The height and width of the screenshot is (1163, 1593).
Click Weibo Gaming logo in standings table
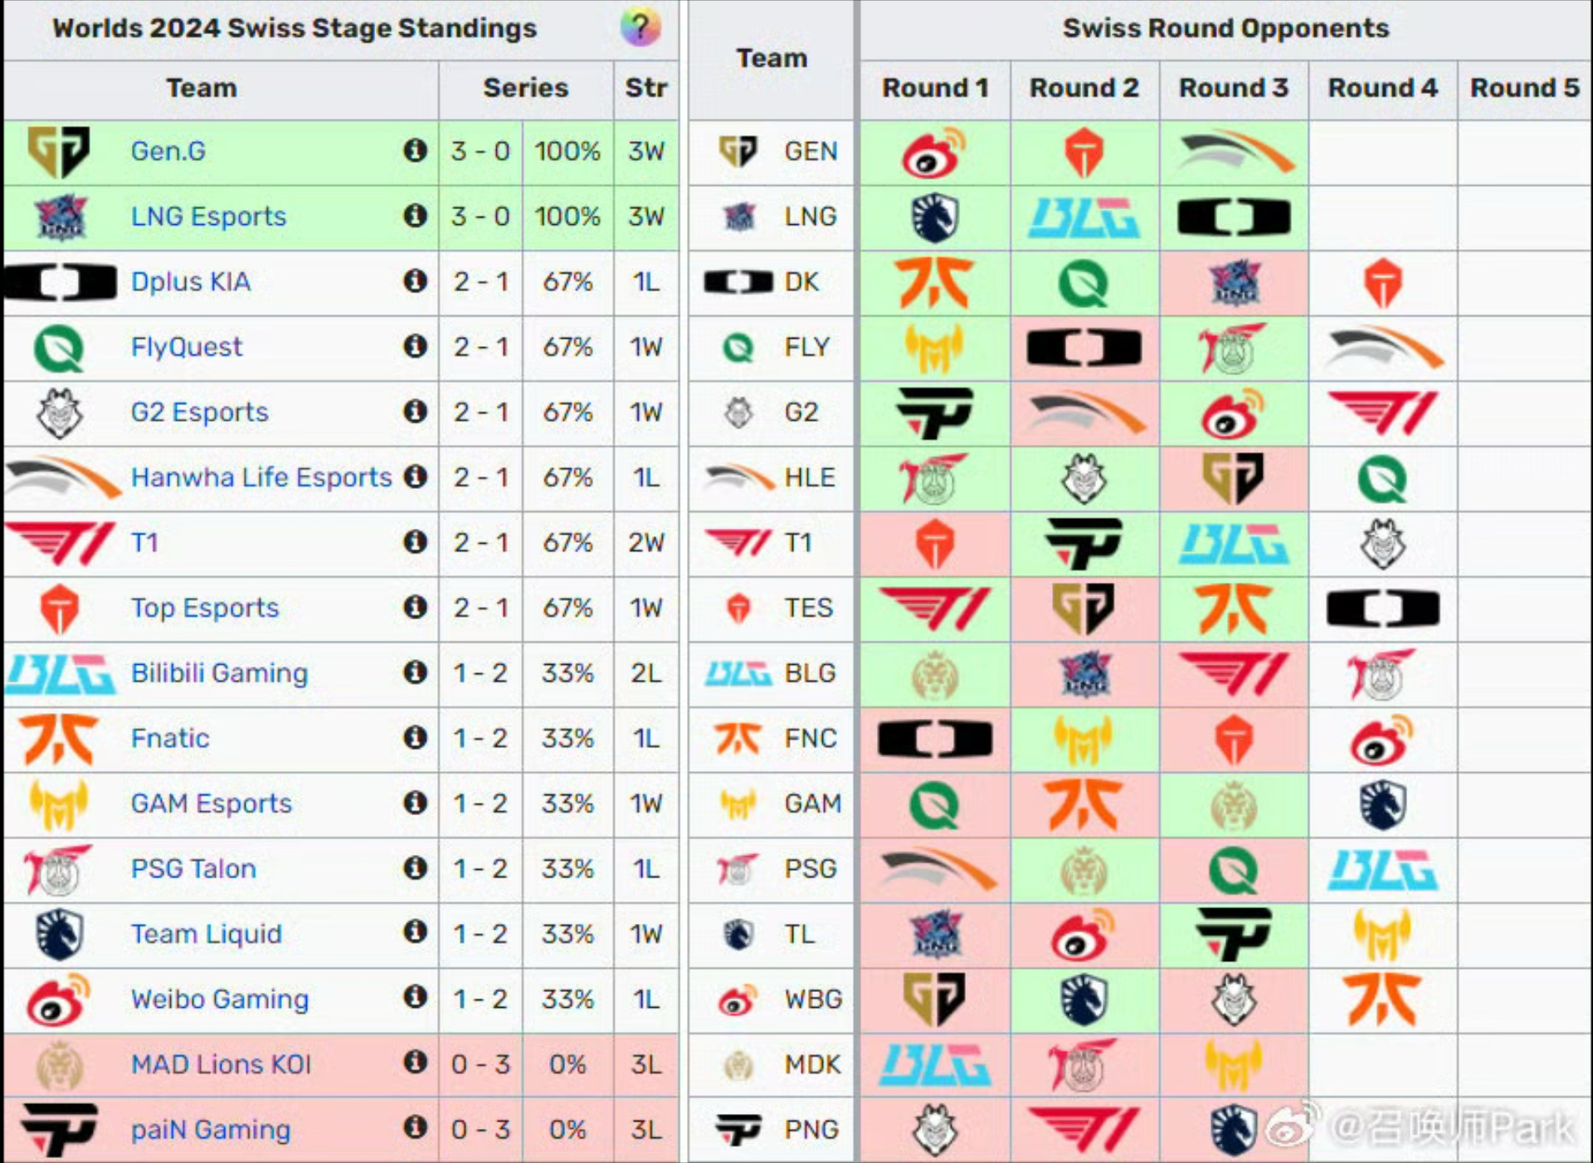pyautogui.click(x=58, y=999)
